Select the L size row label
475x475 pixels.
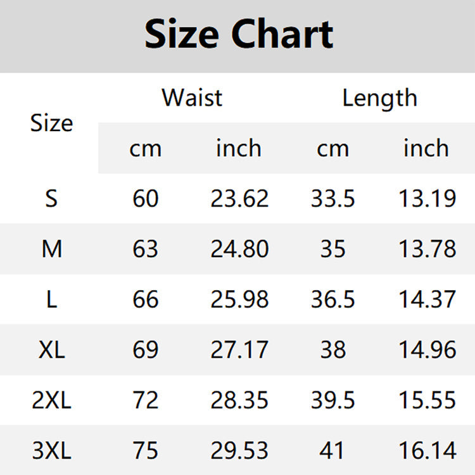(51, 300)
